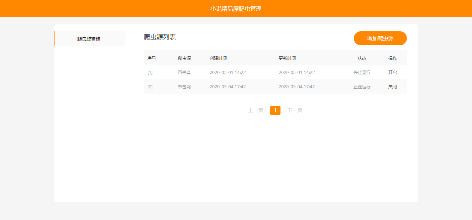The image size is (472, 220).
Task: Select page 1 in pagination
Action: [x=275, y=110]
